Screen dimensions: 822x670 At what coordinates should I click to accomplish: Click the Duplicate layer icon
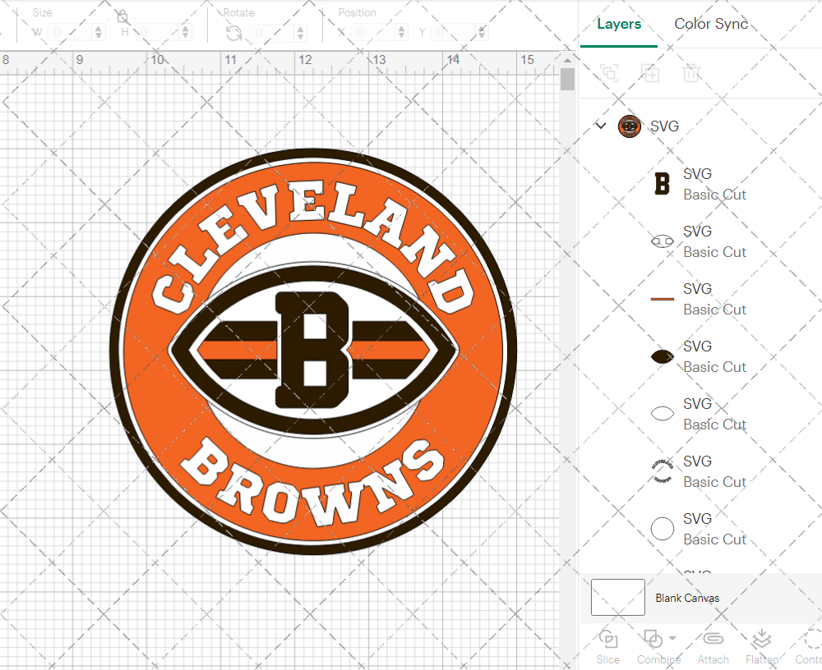[x=650, y=73]
